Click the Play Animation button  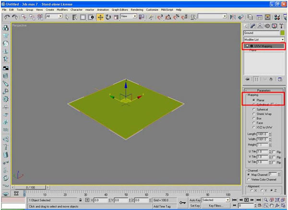tap(247, 200)
